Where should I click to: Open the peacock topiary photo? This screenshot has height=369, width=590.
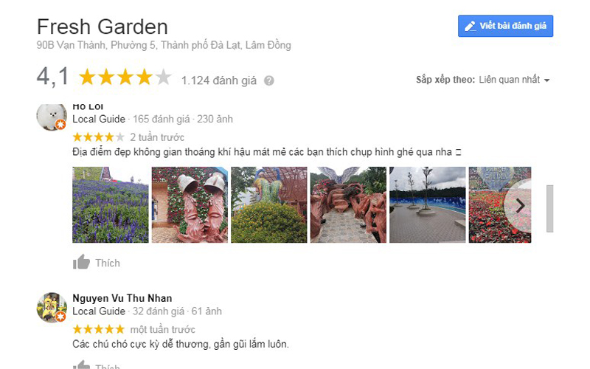269,205
